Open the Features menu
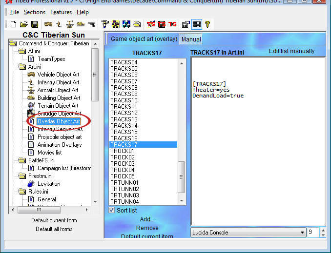The image size is (331, 253). [61, 12]
